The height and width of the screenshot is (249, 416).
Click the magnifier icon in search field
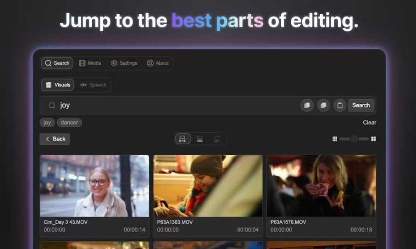52,106
